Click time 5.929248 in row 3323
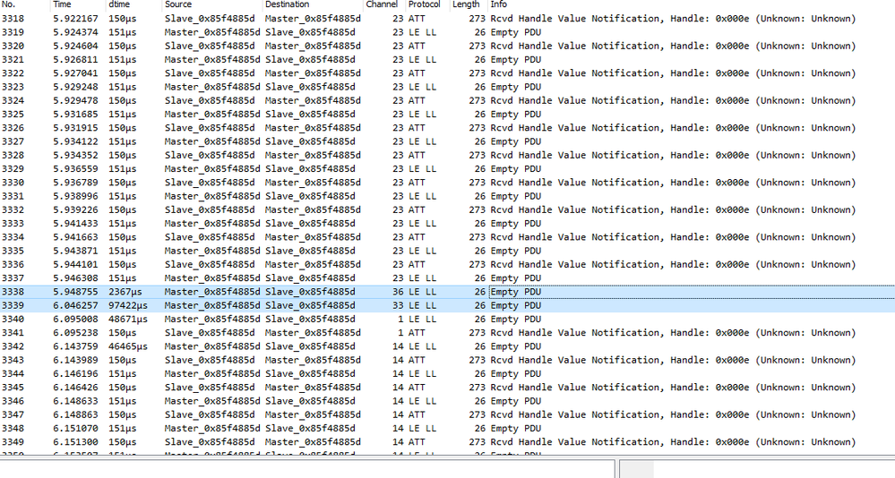895x478 pixels. pyautogui.click(x=75, y=87)
